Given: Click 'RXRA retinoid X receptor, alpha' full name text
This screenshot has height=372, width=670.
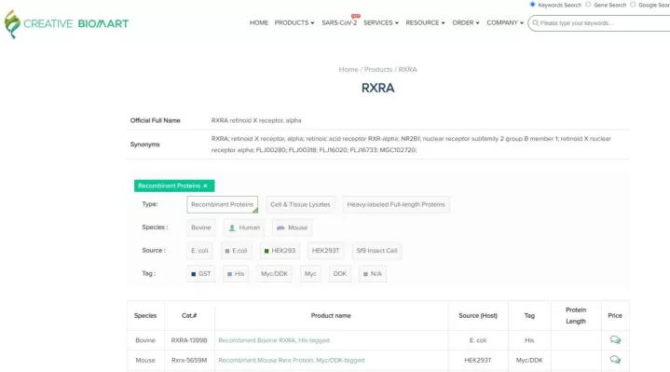Looking at the screenshot, I should [x=256, y=121].
